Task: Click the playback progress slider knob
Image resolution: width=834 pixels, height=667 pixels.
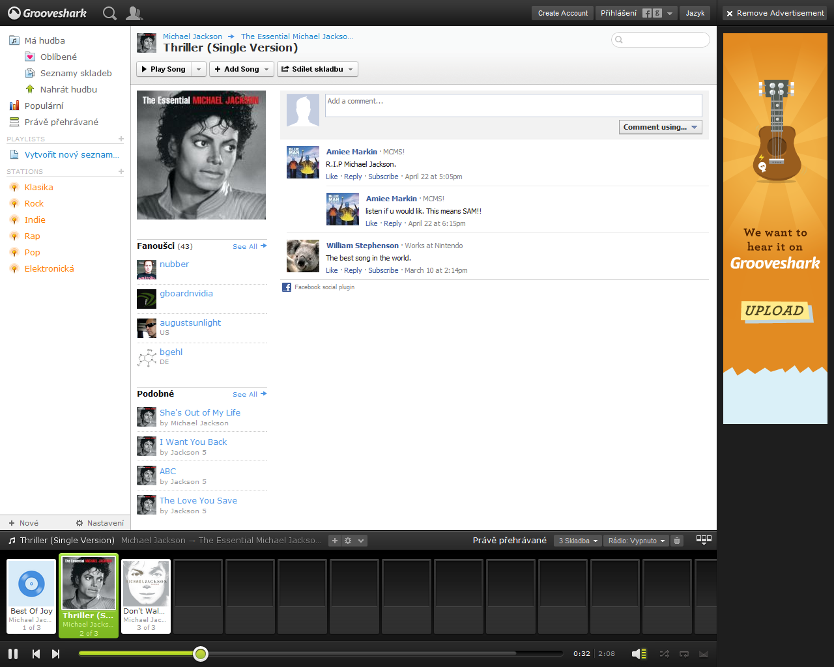Action: point(201,654)
